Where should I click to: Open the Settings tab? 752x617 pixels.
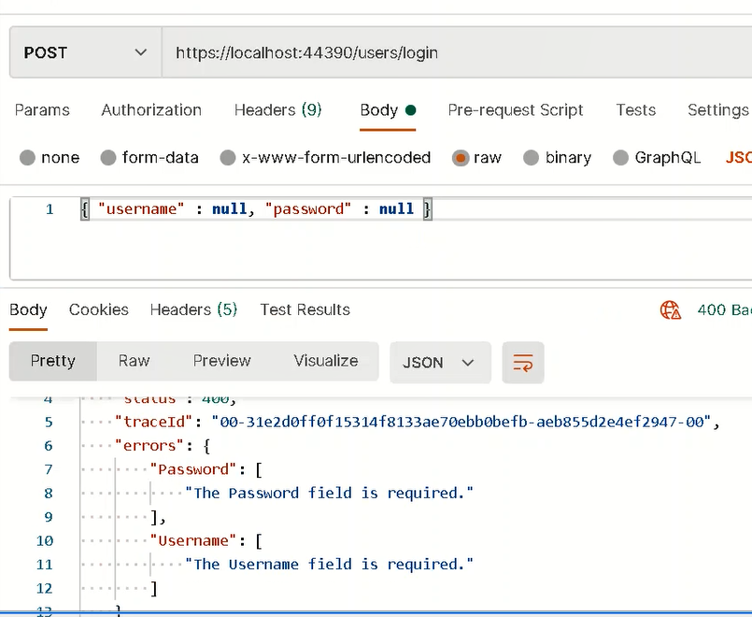718,110
